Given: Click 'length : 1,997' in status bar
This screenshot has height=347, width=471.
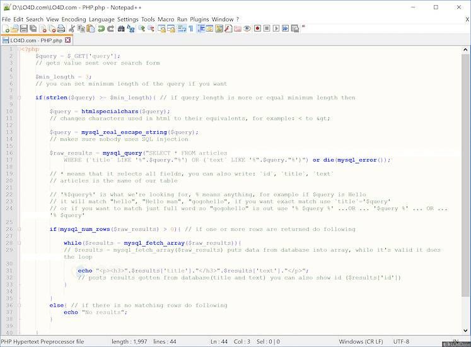Looking at the screenshot, I should coord(129,341).
